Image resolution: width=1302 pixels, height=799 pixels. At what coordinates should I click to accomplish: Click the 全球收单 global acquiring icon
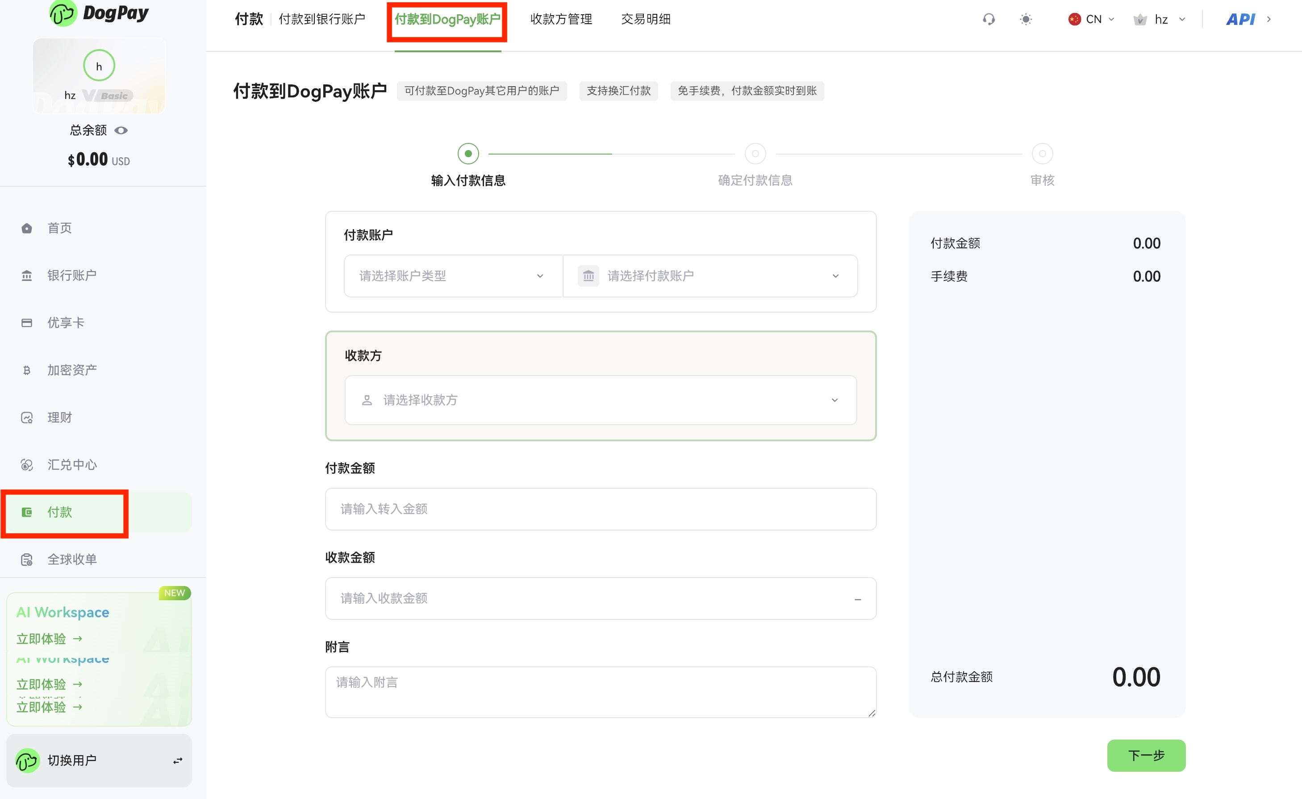click(x=26, y=559)
